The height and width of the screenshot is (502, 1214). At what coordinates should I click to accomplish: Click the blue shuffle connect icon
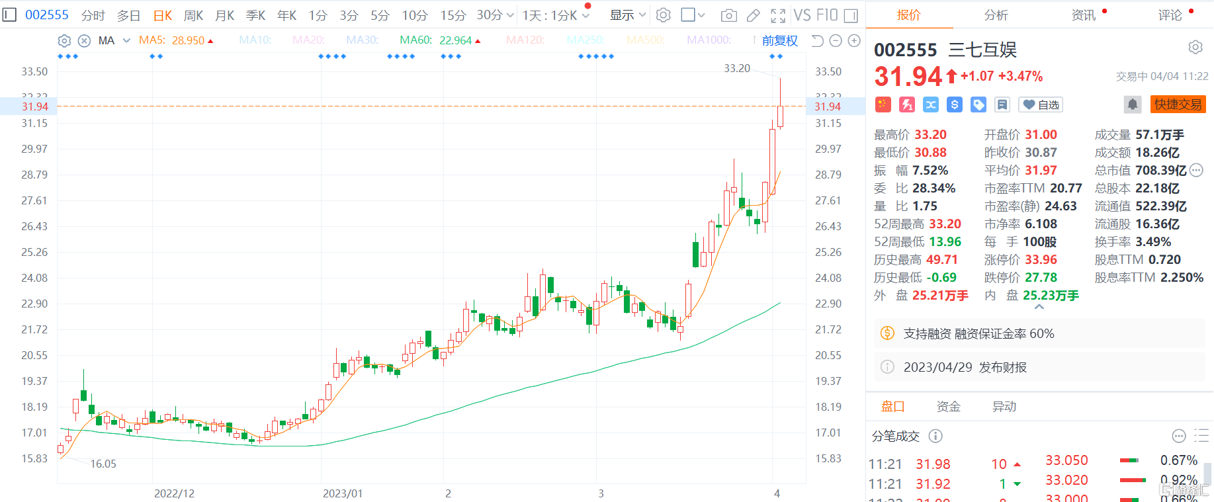[x=931, y=105]
